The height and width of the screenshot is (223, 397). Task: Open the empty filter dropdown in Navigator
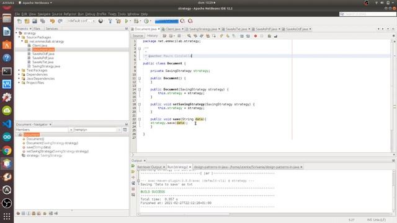click(97, 129)
